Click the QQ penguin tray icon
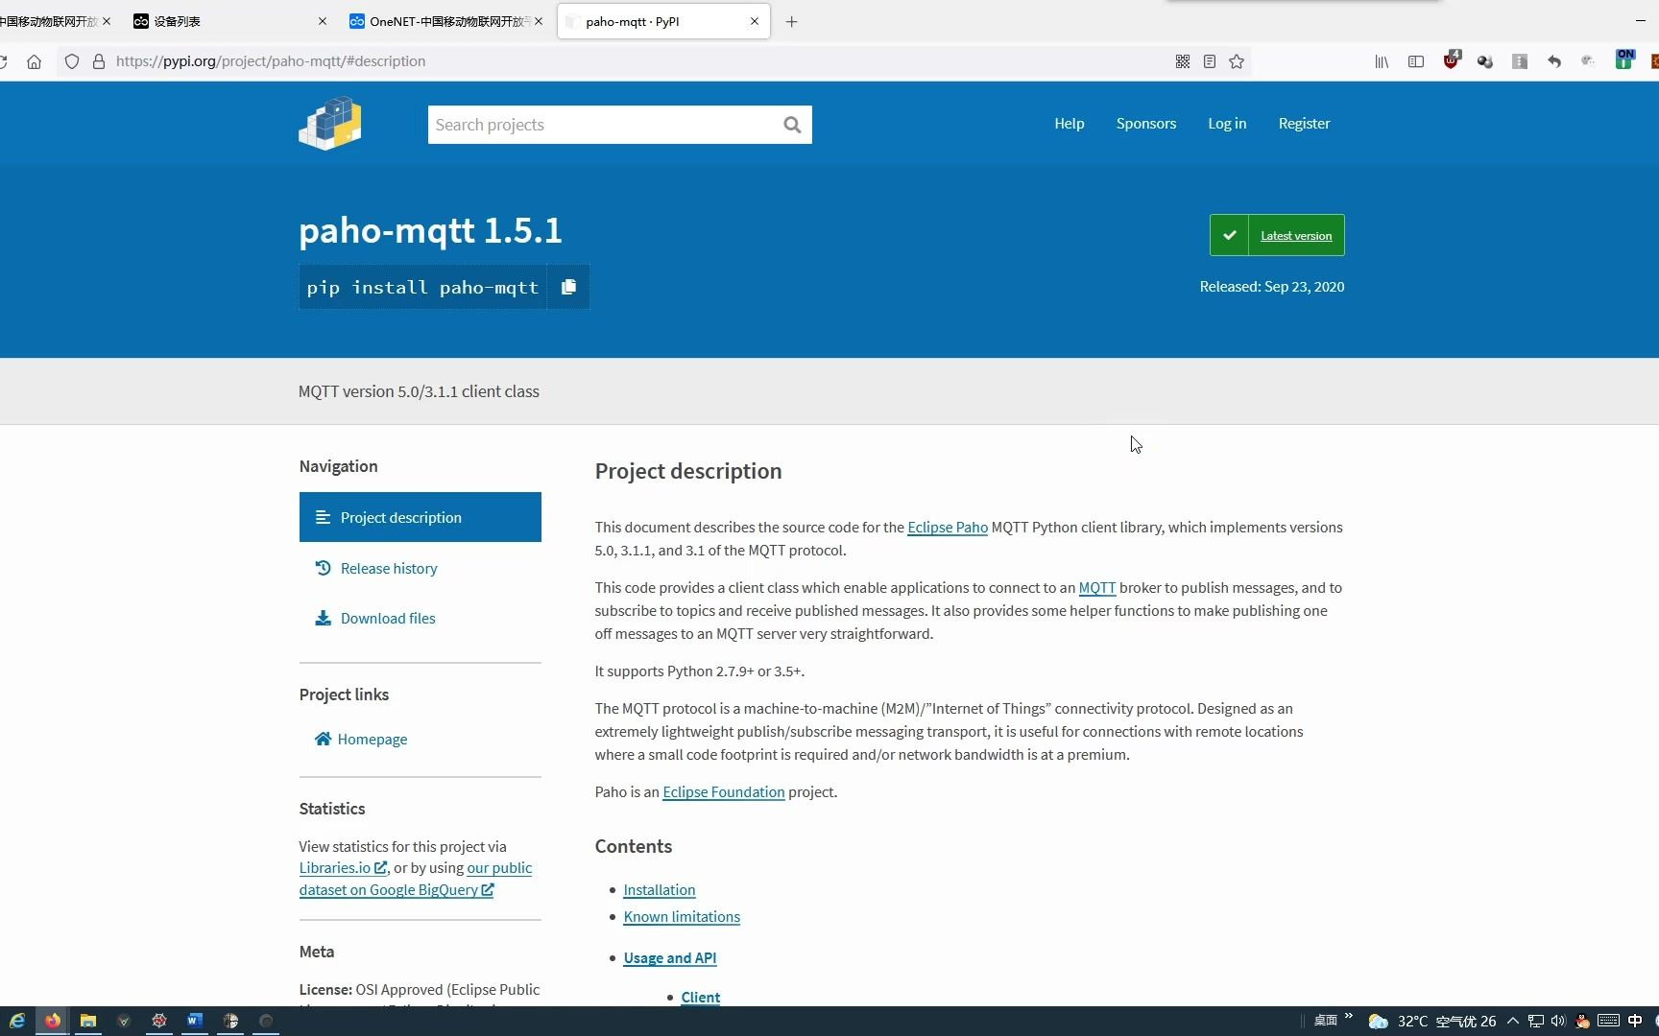 click(1583, 1022)
